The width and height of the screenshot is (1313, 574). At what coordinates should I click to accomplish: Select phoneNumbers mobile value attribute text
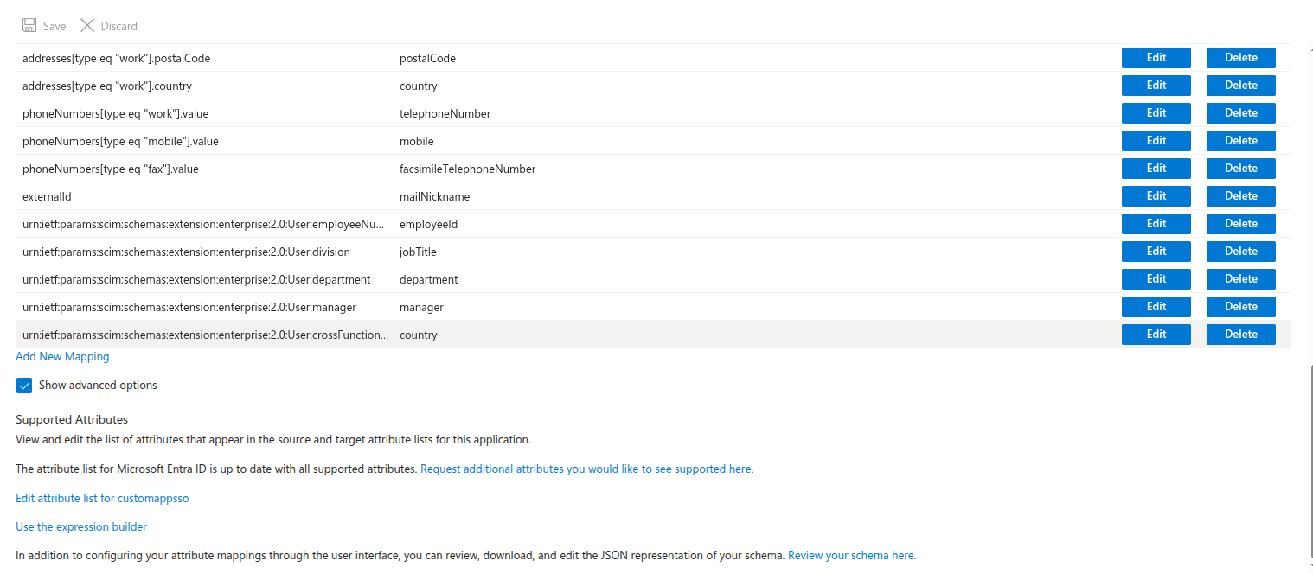tap(120, 142)
